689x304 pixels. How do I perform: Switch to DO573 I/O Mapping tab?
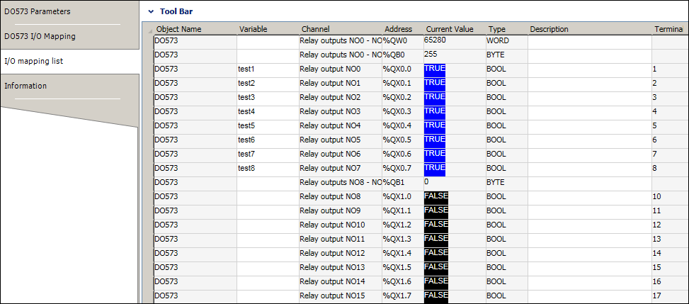40,36
